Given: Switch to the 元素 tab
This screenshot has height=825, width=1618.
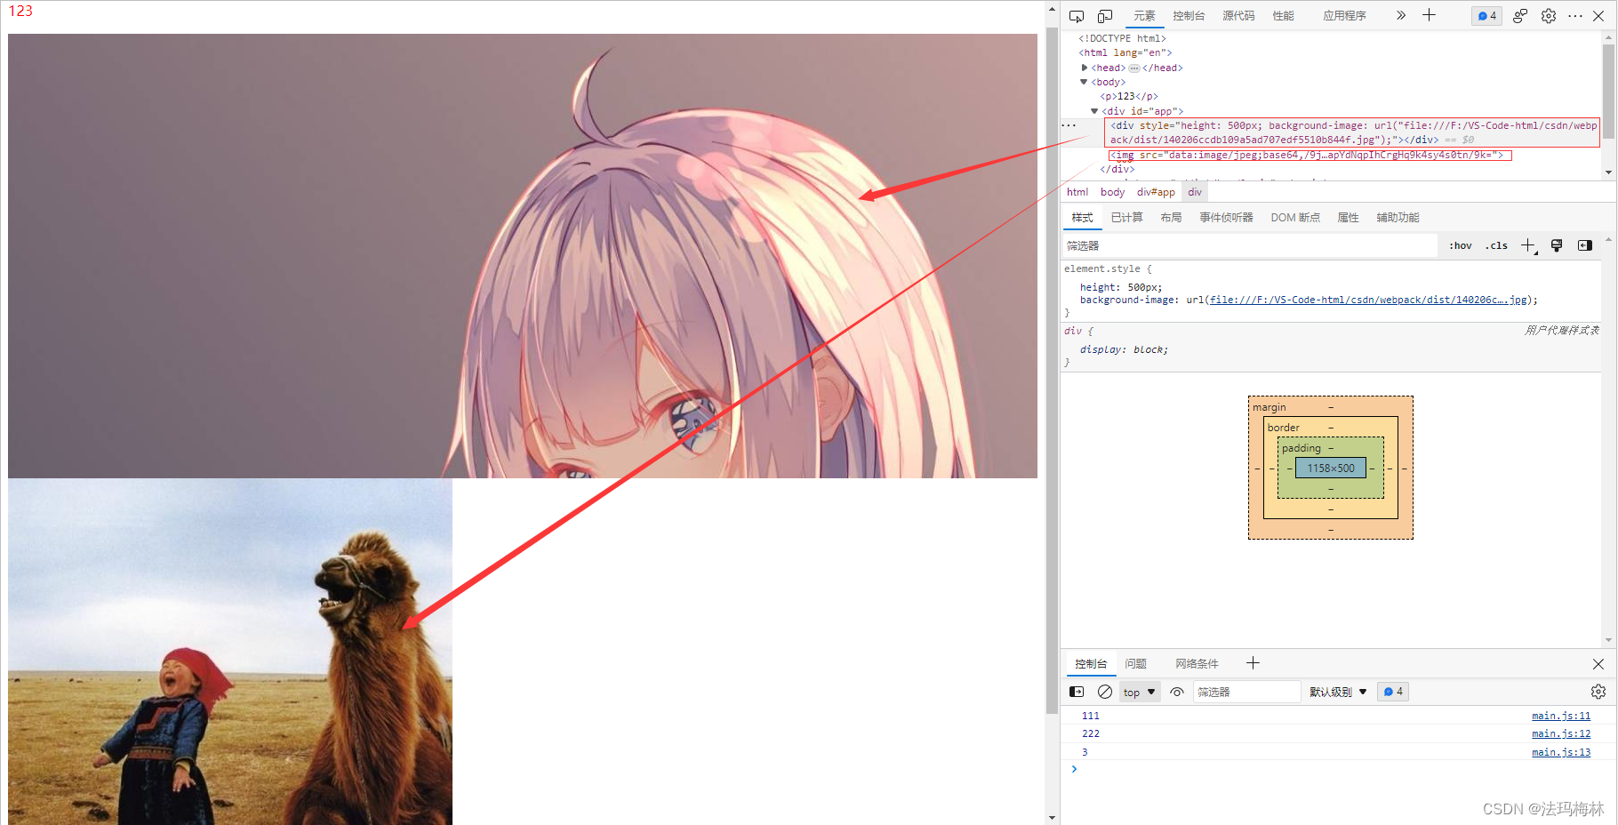Looking at the screenshot, I should [x=1144, y=16].
